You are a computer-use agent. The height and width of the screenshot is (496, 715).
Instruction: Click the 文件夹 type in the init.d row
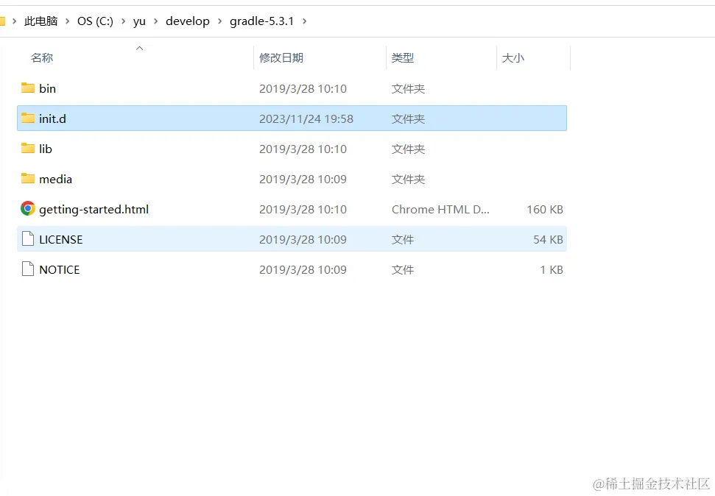click(408, 118)
